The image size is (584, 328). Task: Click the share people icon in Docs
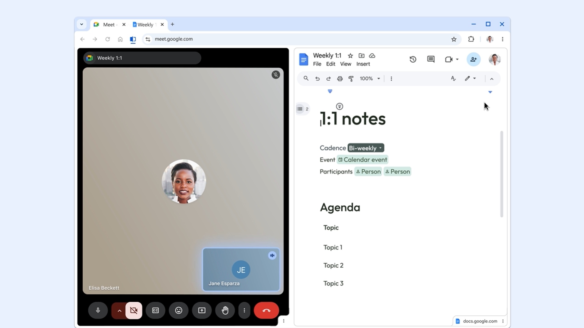pos(473,59)
